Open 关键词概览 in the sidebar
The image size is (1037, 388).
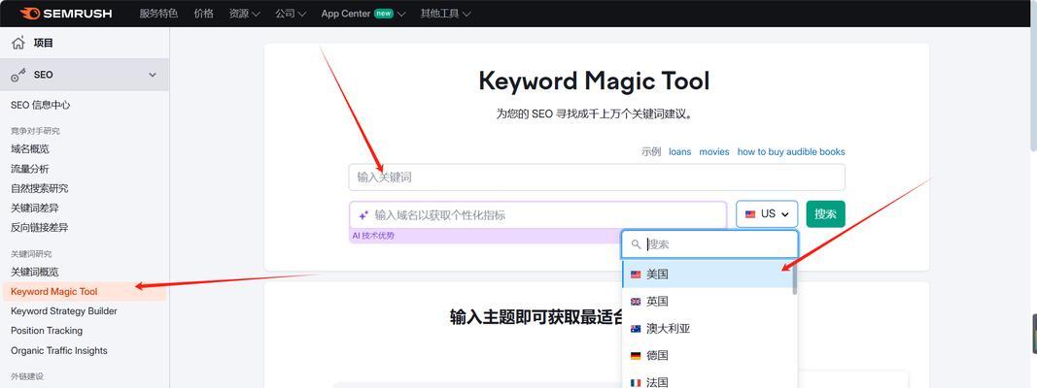point(34,272)
